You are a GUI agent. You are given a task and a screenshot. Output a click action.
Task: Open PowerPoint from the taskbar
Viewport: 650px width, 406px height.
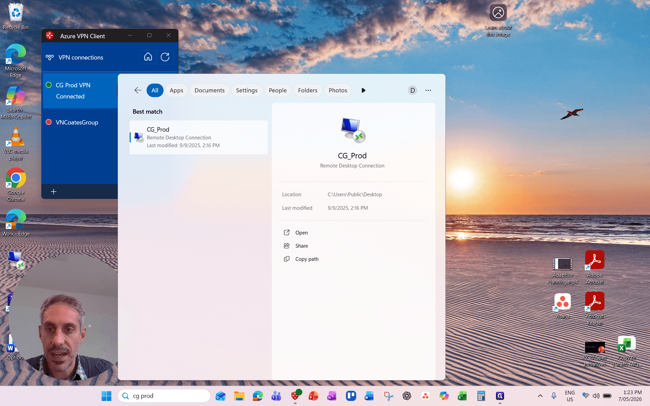tap(313, 396)
